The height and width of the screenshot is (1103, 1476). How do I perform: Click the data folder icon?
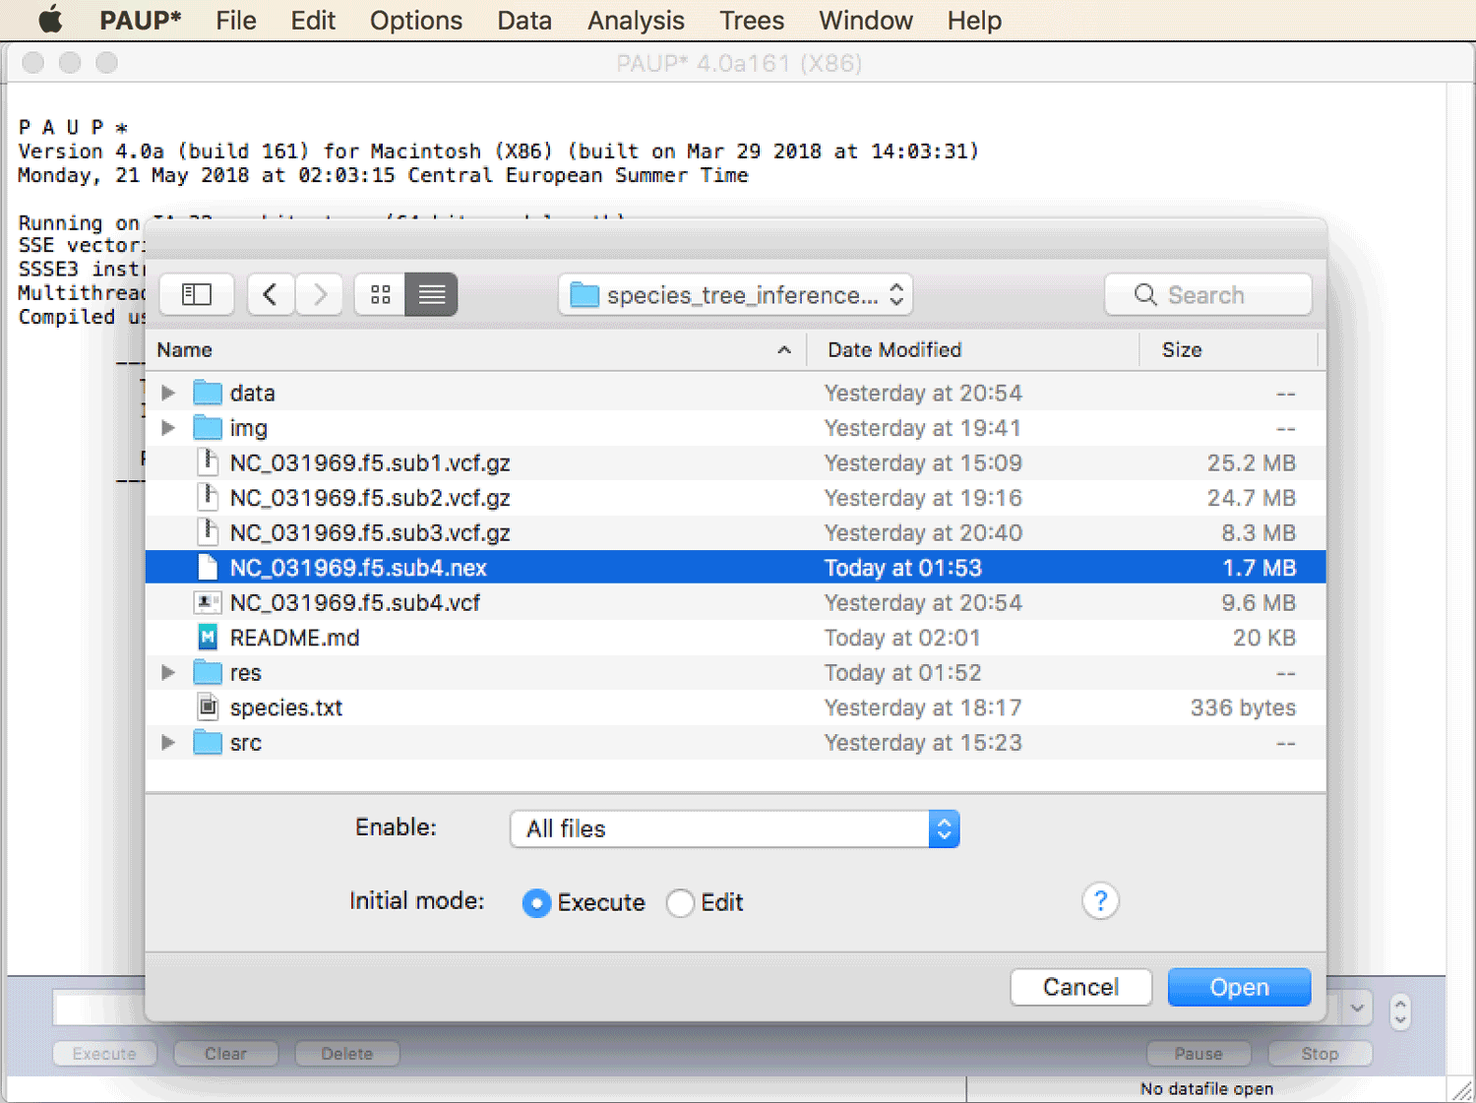pyautogui.click(x=208, y=393)
